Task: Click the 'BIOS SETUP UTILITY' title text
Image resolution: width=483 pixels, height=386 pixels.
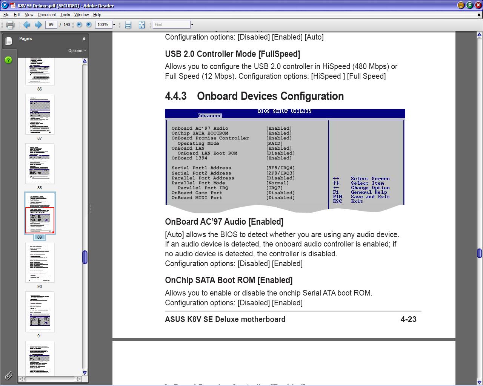Action: click(x=285, y=111)
